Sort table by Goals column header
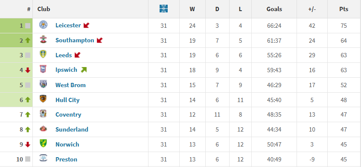Viewport: 361px width, 167px height. (274, 9)
